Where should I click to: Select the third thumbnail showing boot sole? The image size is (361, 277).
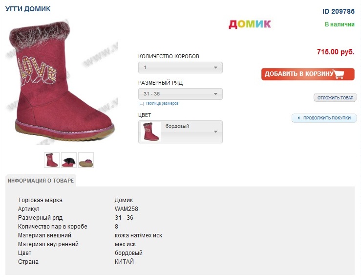[86, 160]
